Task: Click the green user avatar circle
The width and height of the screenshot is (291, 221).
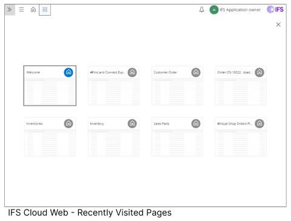Action: point(214,10)
